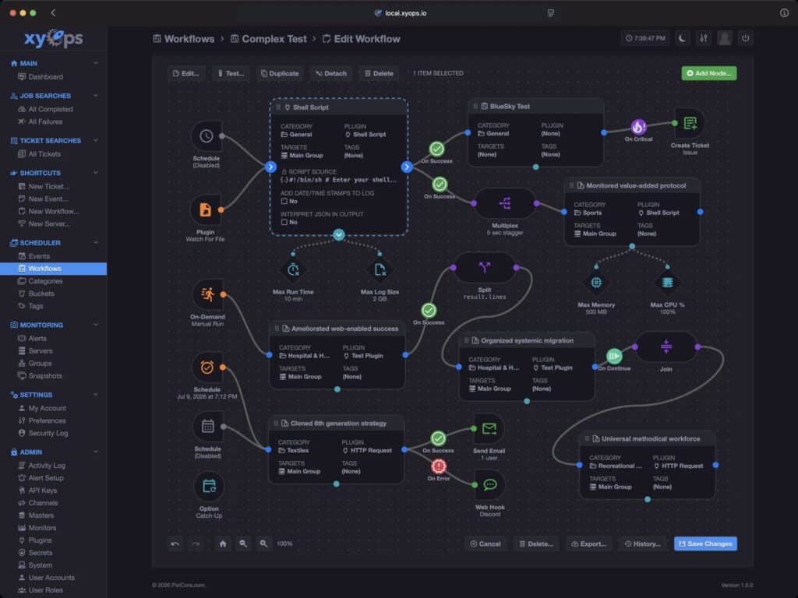Click the green Add Node button
Viewport: 798px width, 598px height.
(x=708, y=73)
